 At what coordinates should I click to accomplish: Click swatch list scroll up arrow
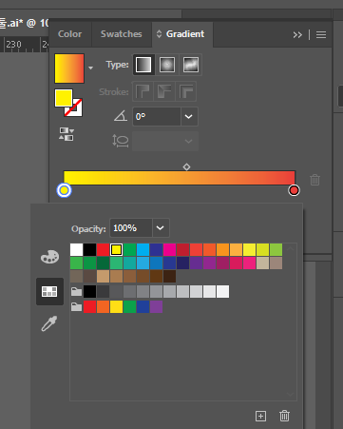(290, 249)
